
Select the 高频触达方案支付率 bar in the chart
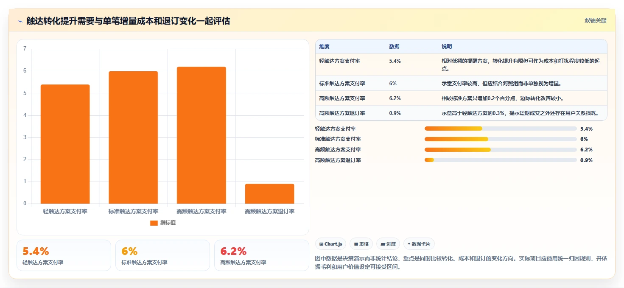tap(201, 135)
